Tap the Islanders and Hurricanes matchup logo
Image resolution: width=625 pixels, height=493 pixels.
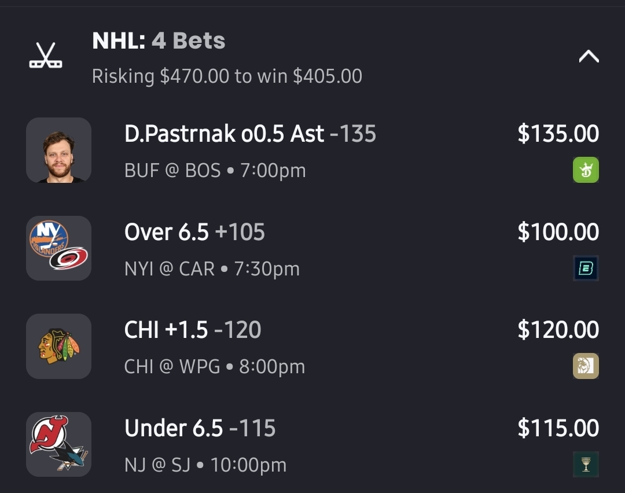click(x=58, y=248)
